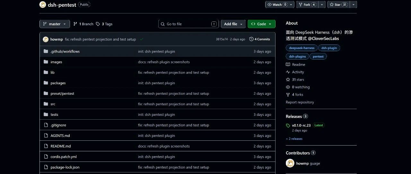This screenshot has height=174, width=411.
Task: Open the images folder
Action: pyautogui.click(x=56, y=62)
